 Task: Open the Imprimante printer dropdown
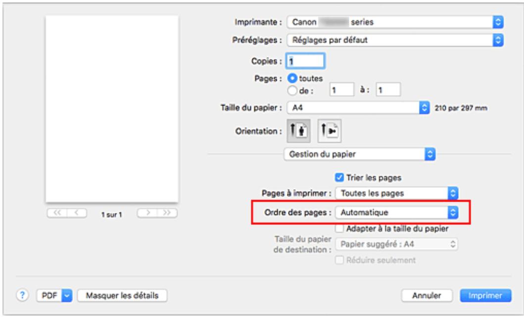coord(395,22)
